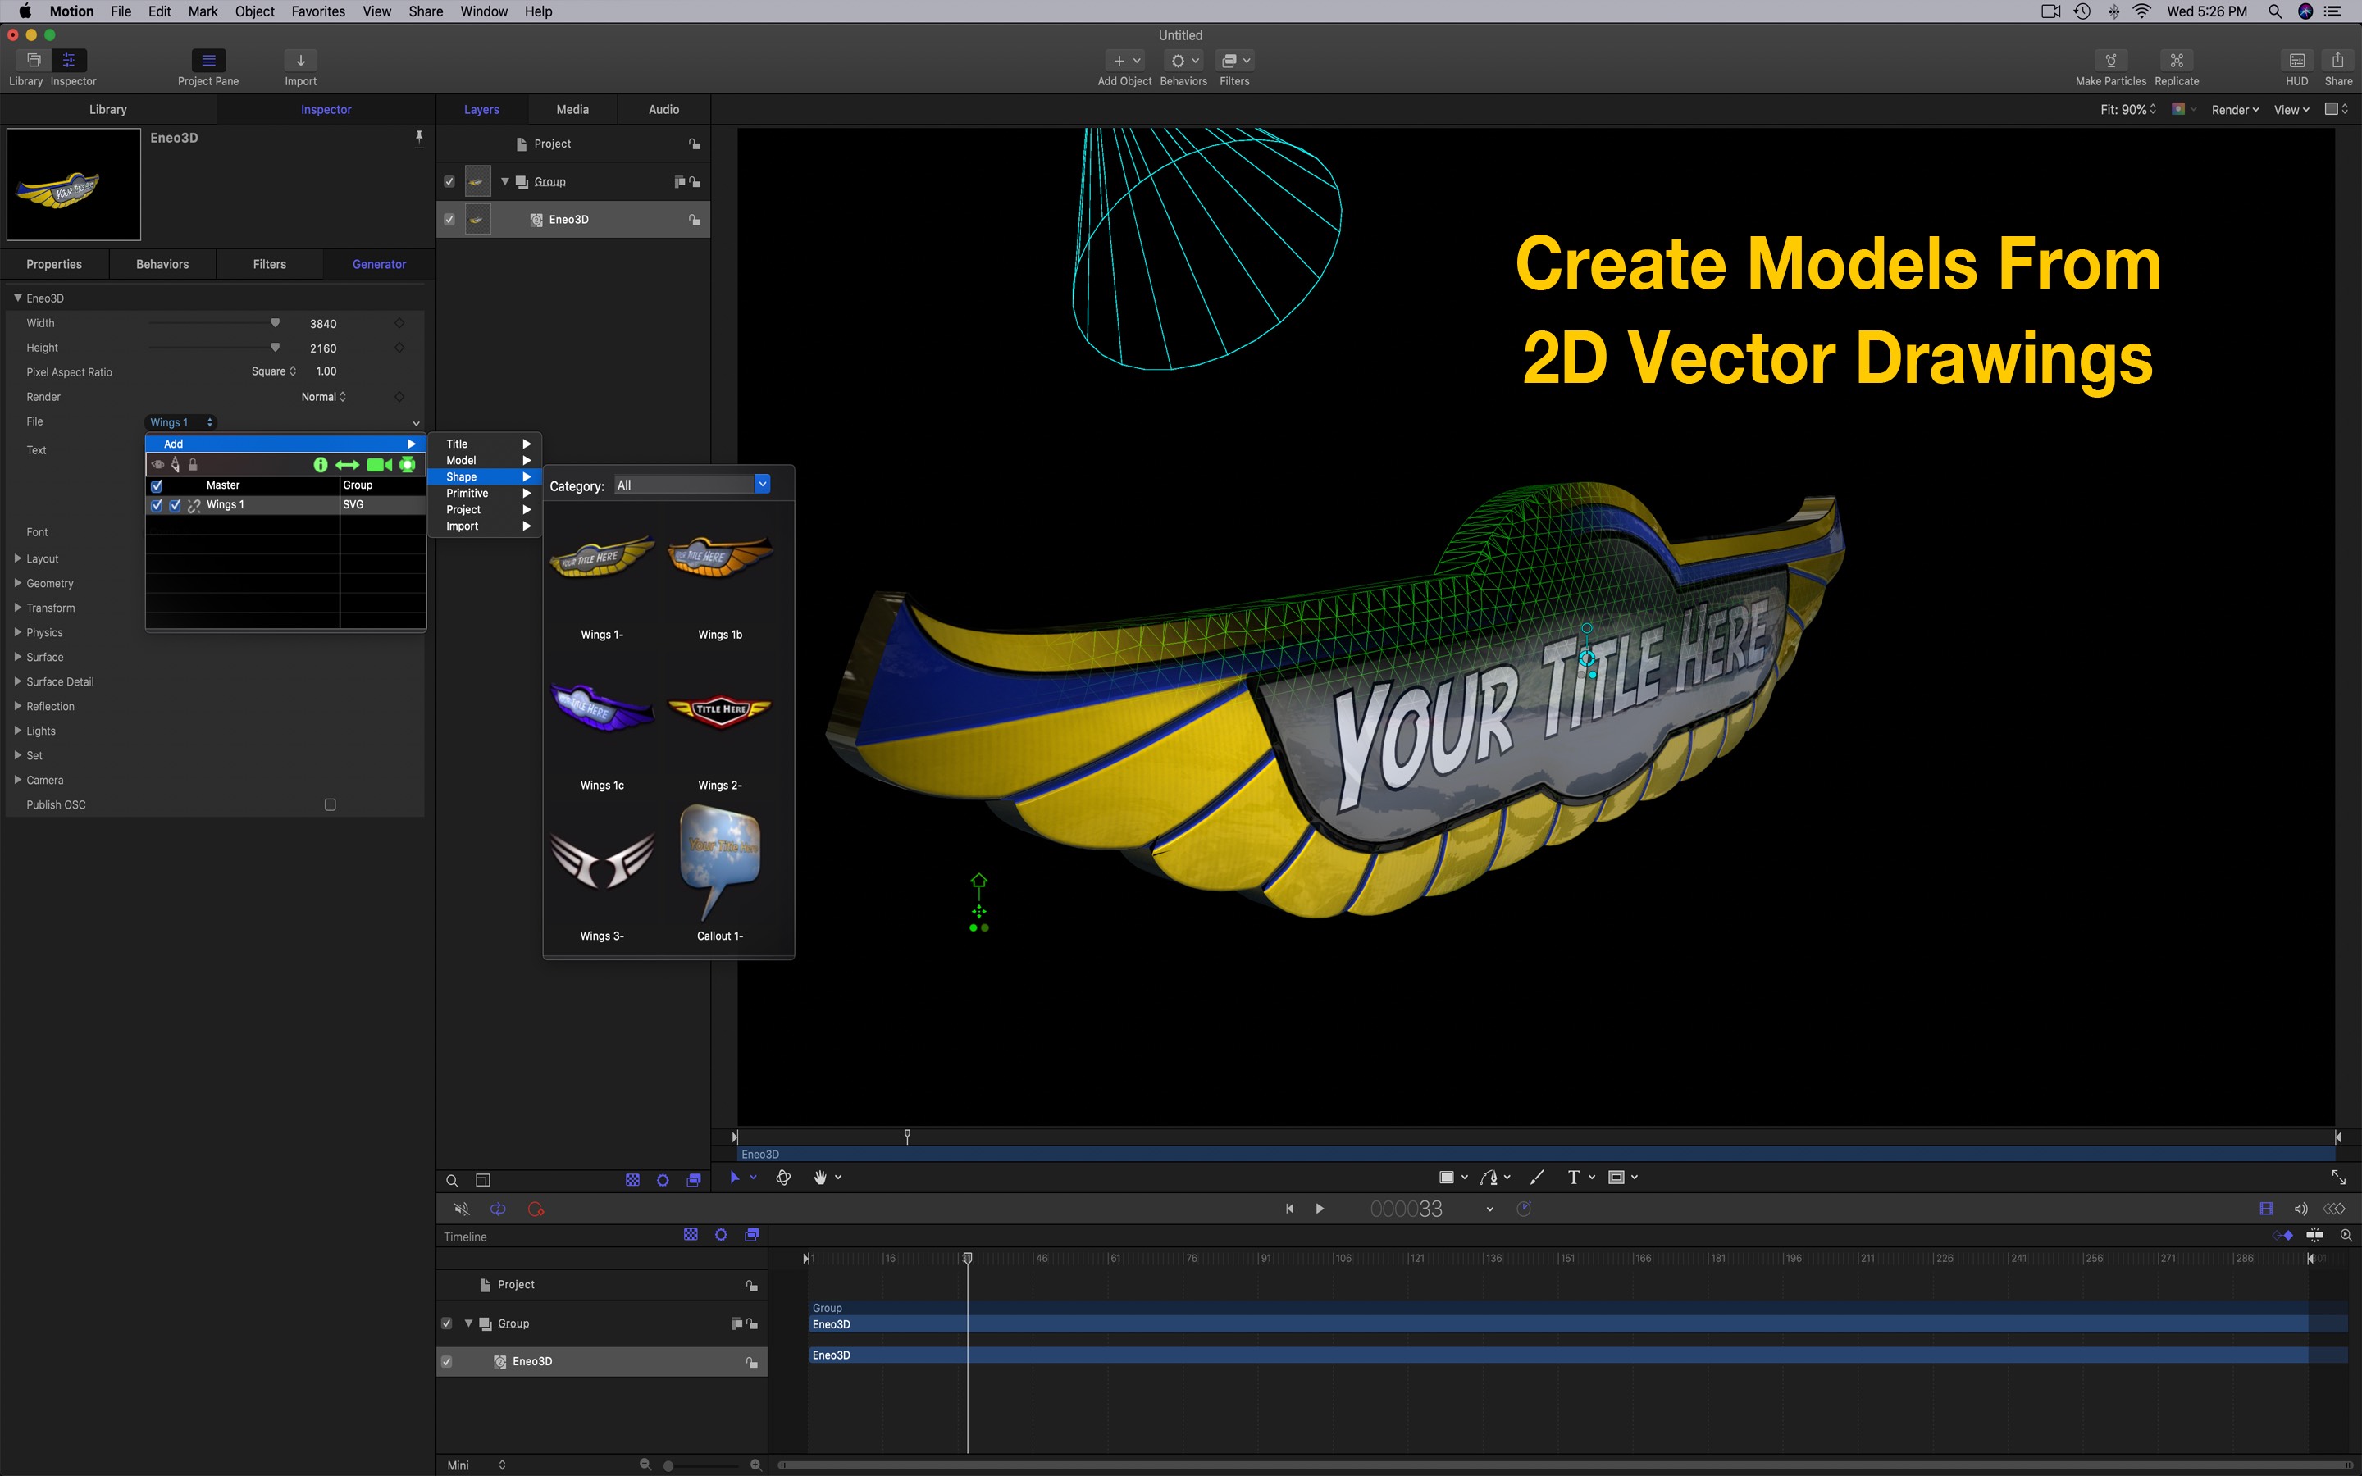Screen dimensions: 2362x1476
Task: Toggle the first Wings 1 row checkbox
Action: [x=157, y=504]
